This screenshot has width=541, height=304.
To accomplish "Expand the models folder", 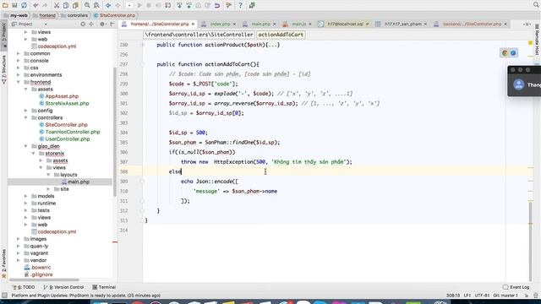I will point(26,196).
